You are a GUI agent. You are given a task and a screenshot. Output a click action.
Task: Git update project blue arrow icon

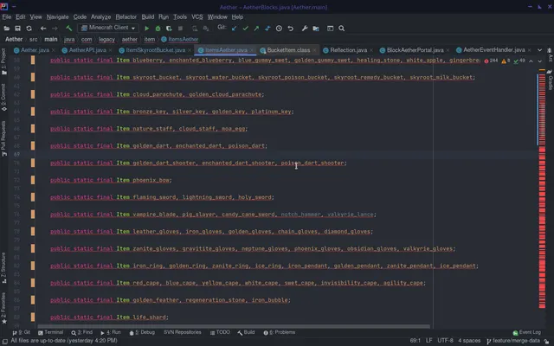coord(234,29)
